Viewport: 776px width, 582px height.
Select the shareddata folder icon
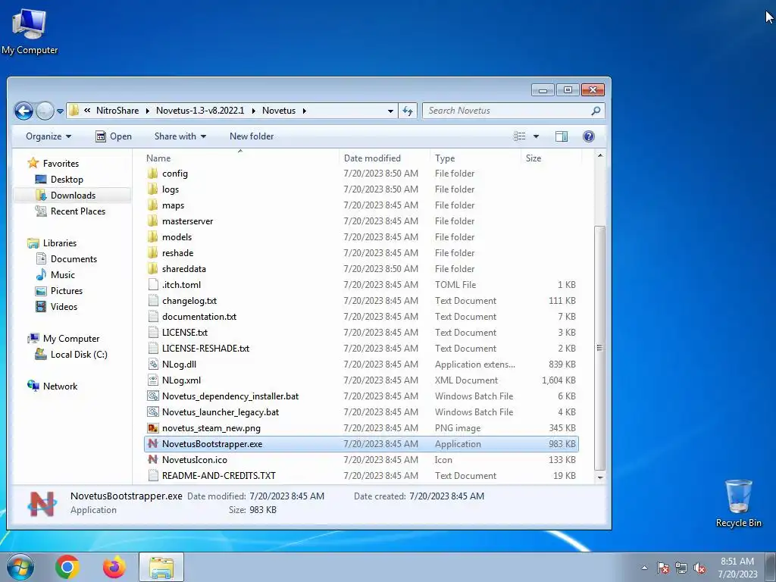tap(153, 268)
